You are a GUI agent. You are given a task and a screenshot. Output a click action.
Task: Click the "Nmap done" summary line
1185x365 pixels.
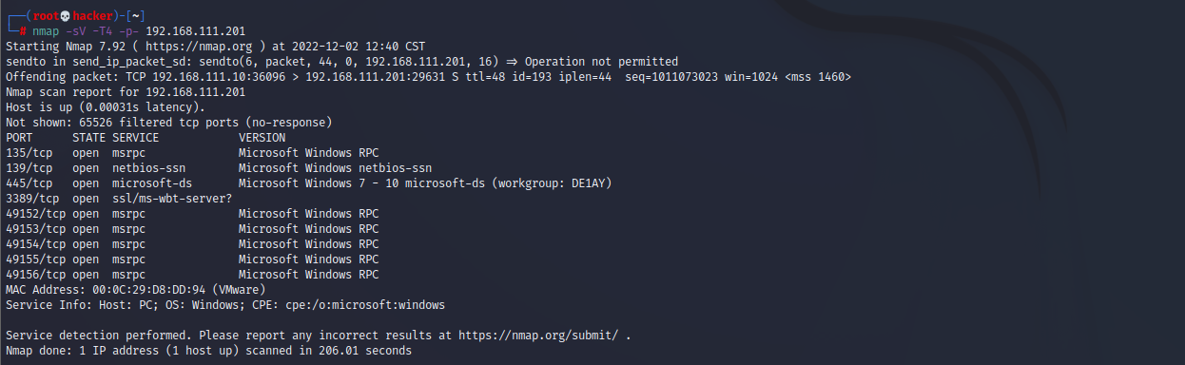click(x=208, y=351)
